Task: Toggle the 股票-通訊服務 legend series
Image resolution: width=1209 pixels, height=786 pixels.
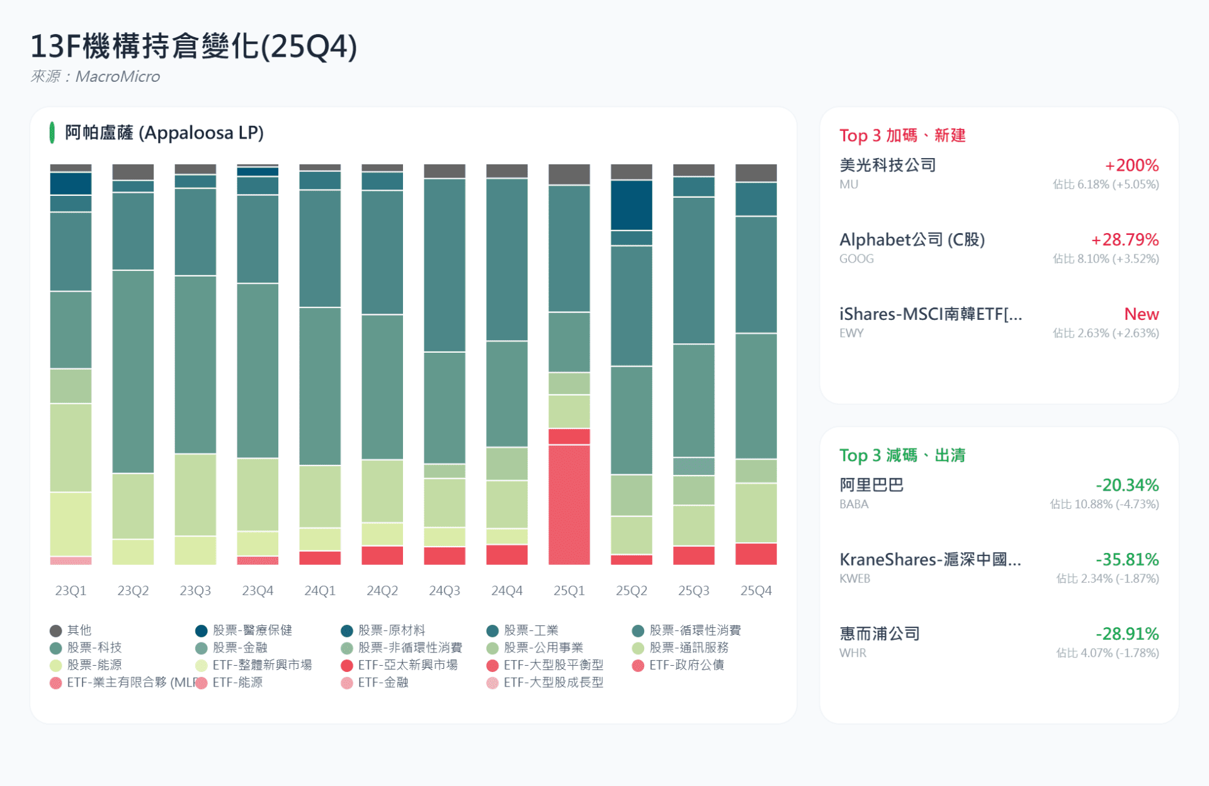Action: pyautogui.click(x=689, y=647)
